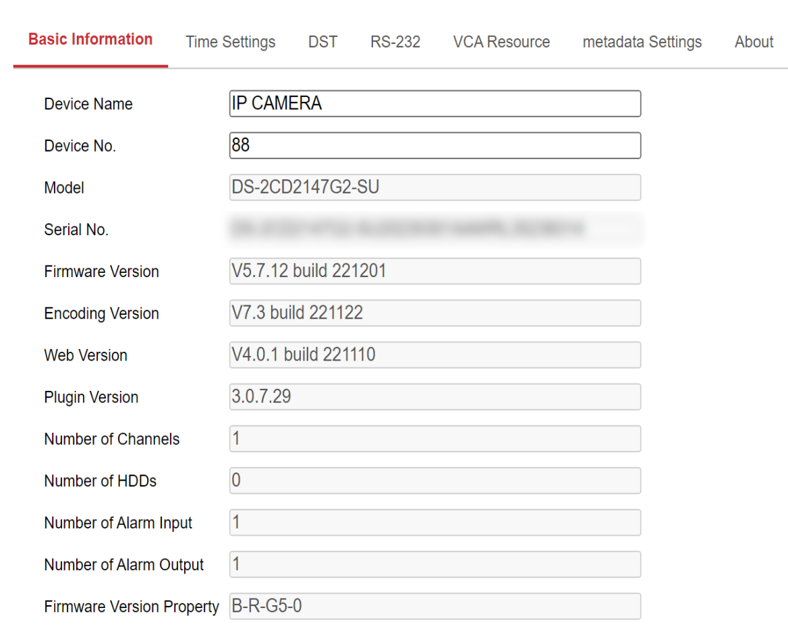Click the Encoding Version field
The height and width of the screenshot is (643, 788).
(435, 313)
